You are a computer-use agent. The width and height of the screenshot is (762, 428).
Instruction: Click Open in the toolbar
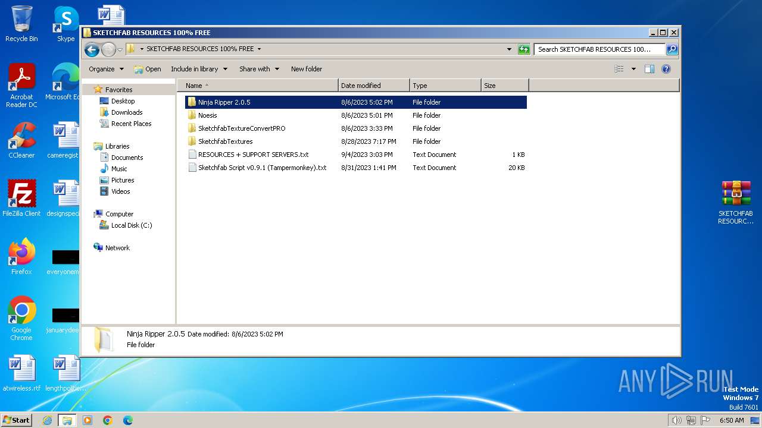[x=148, y=69]
